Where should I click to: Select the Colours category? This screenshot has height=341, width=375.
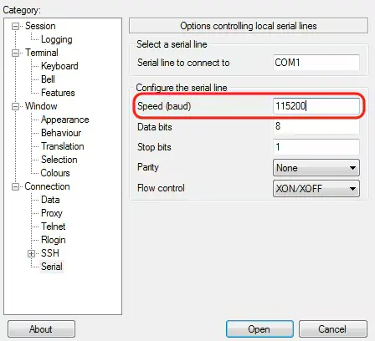55,173
